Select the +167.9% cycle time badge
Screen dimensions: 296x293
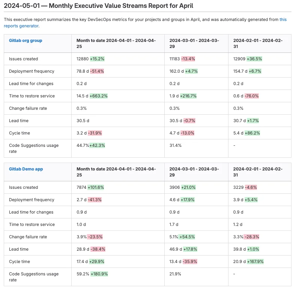(255, 262)
